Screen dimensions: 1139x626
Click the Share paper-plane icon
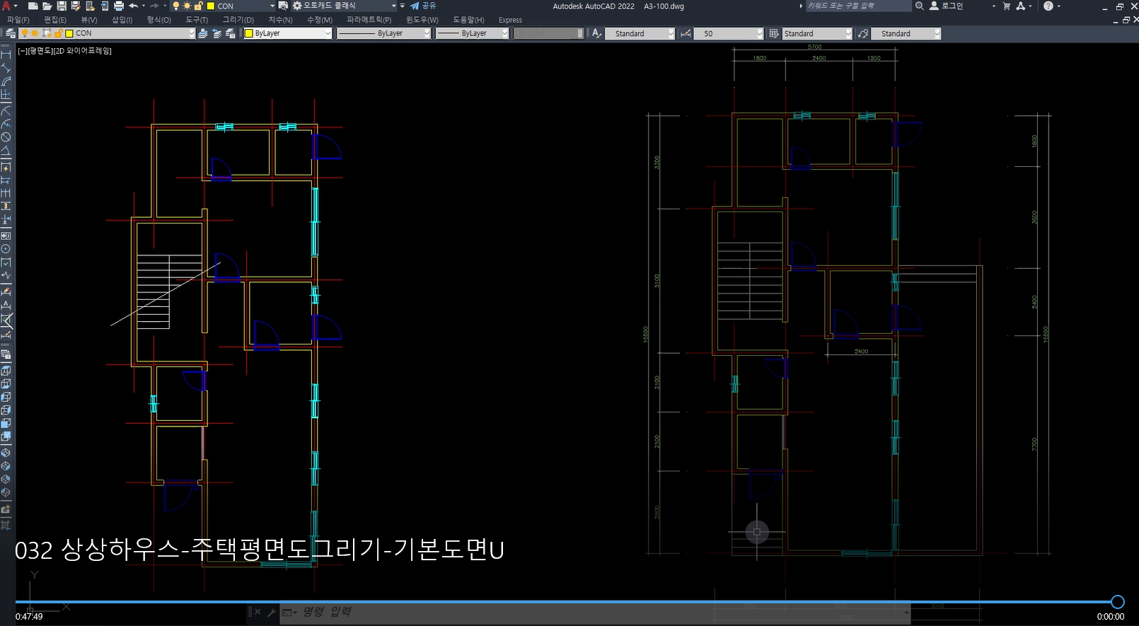[415, 6]
